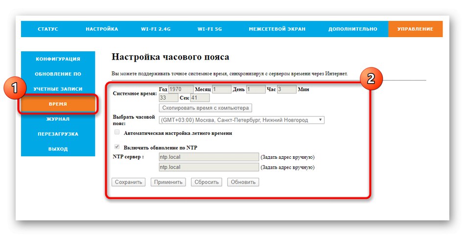
Task: Click the Применить button
Action: click(x=168, y=182)
